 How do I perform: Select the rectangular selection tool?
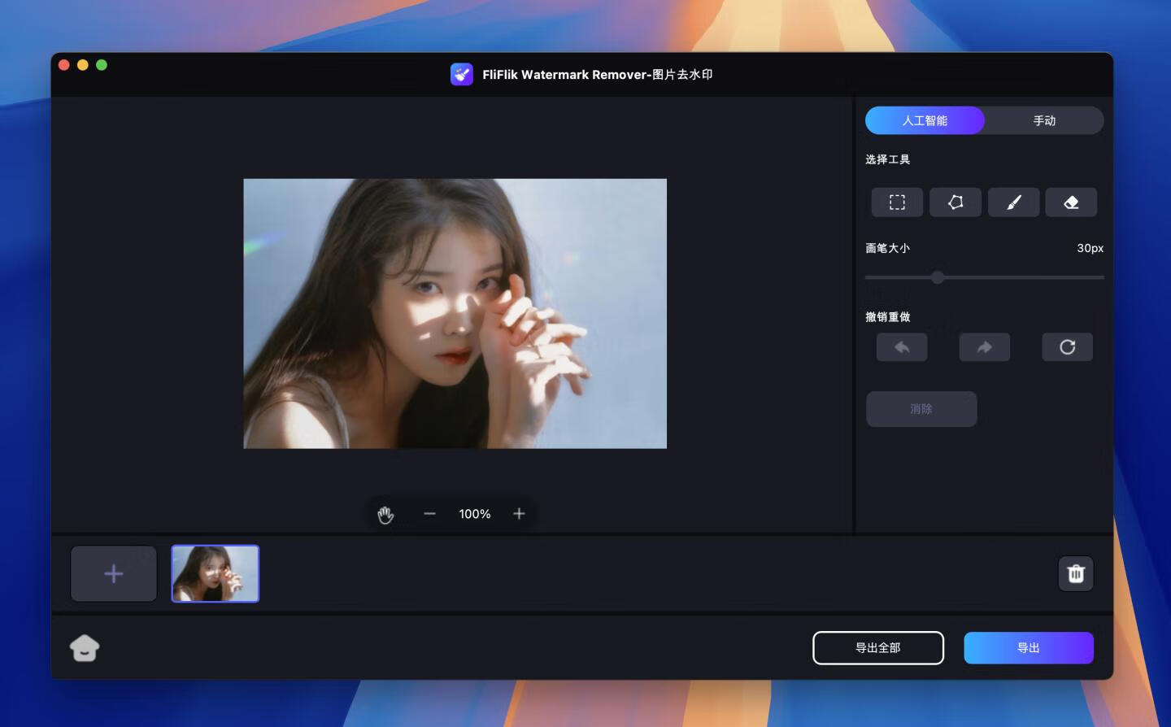[x=897, y=202]
